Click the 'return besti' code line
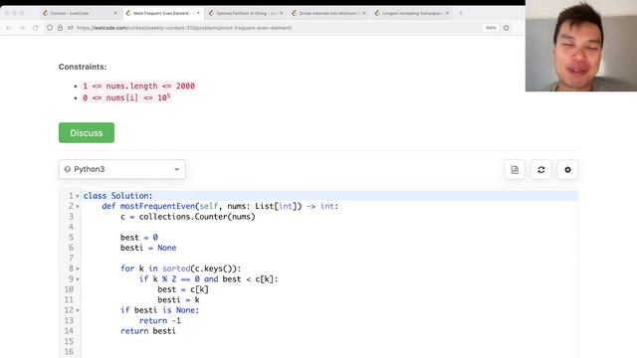 (148, 331)
